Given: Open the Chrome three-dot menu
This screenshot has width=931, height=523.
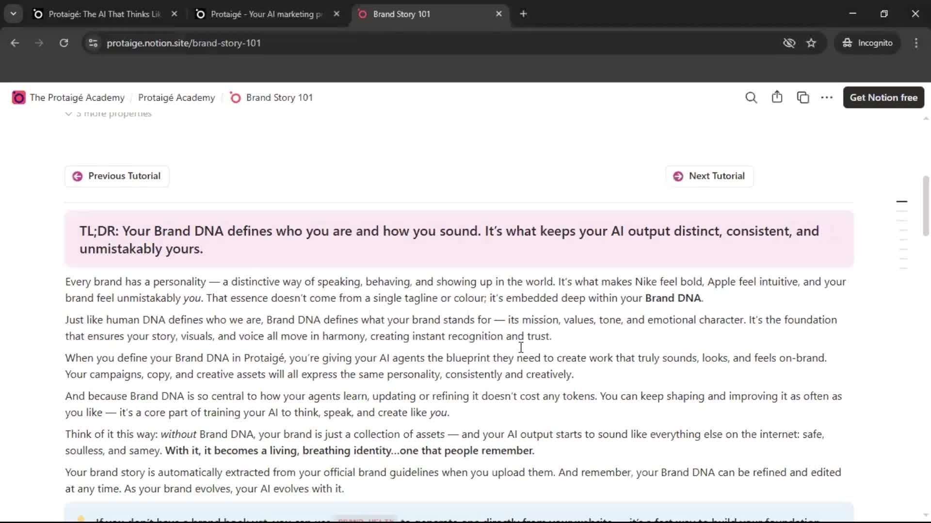Looking at the screenshot, I should click(x=916, y=43).
